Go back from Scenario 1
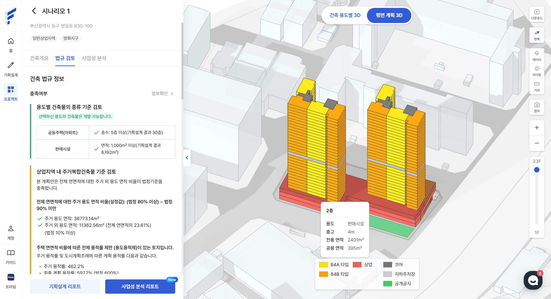 click(x=34, y=11)
